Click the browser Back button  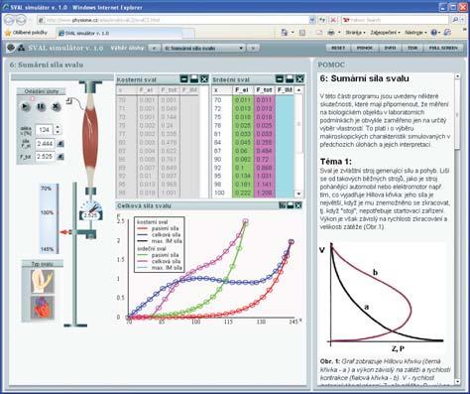tap(9, 20)
